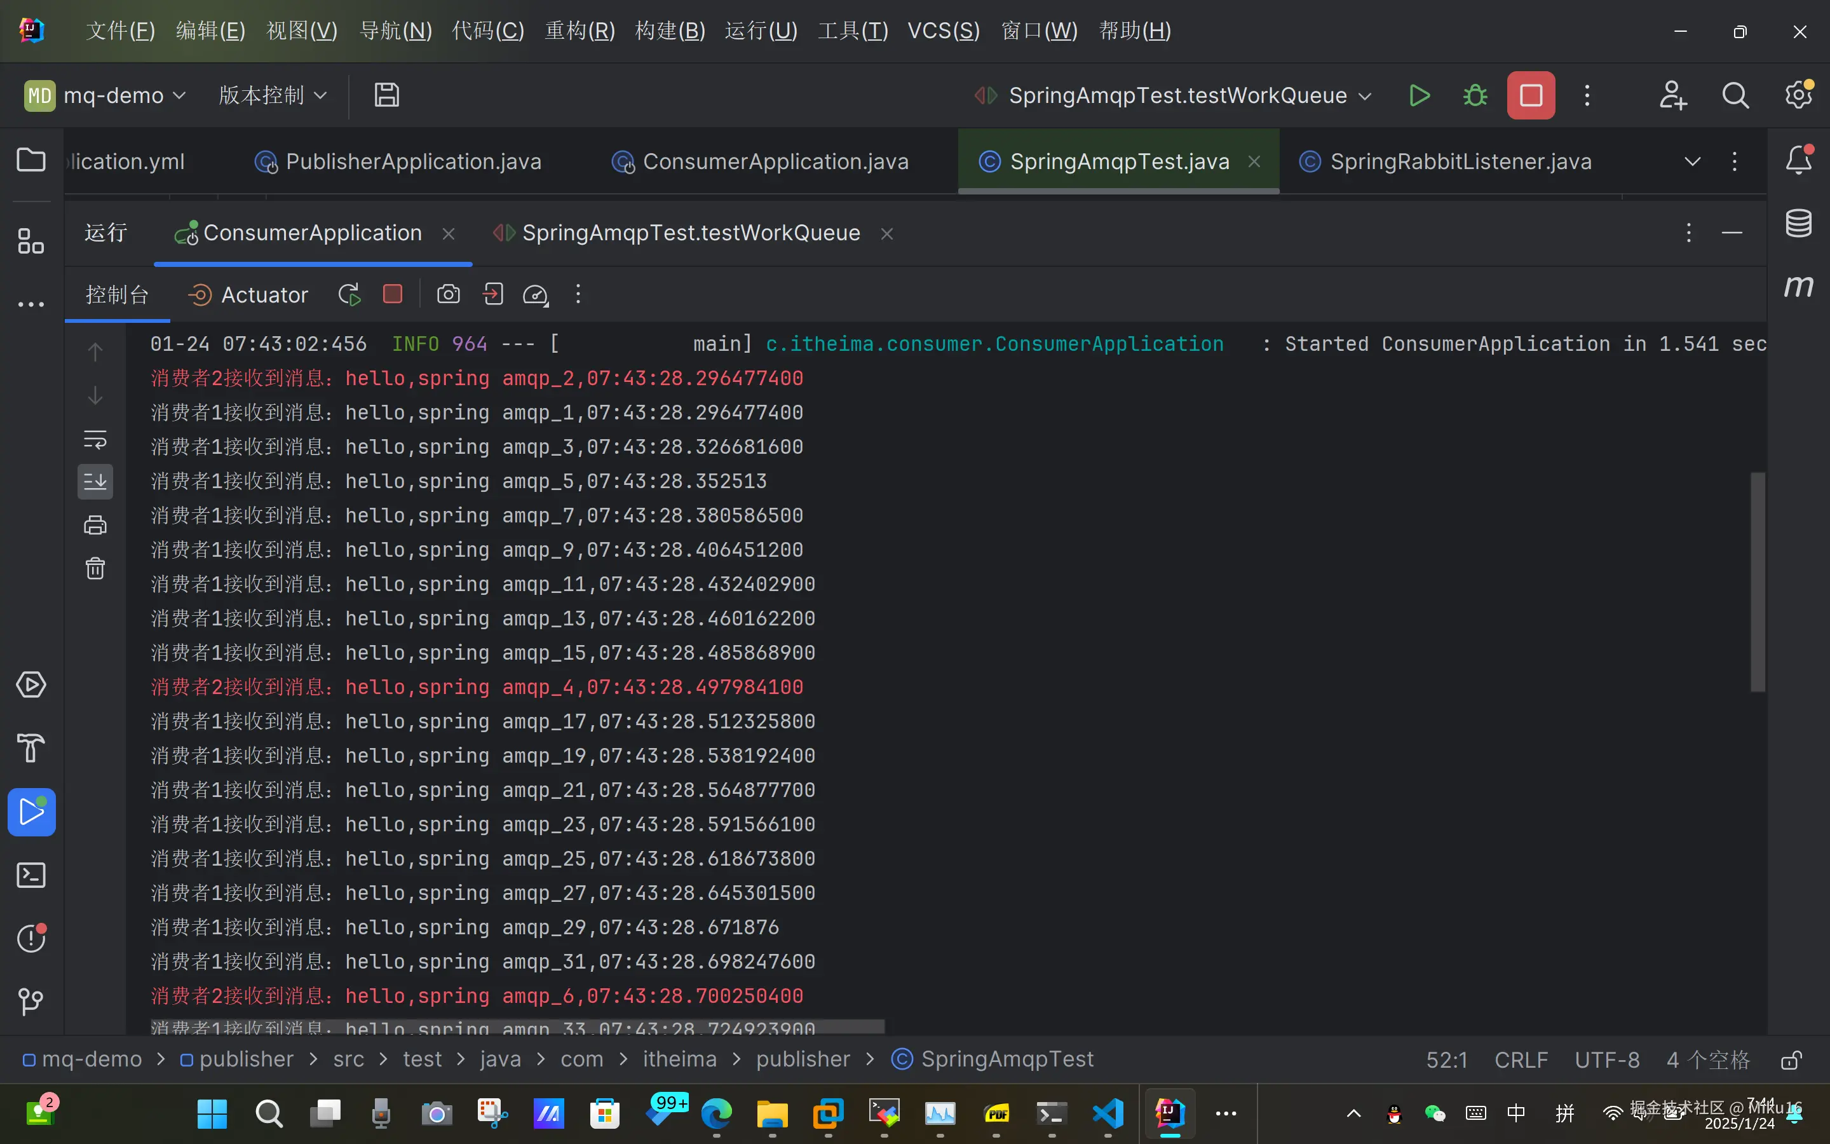Click the Rerun ConsumerApplication icon
This screenshot has height=1144, width=1830.
[x=349, y=294]
